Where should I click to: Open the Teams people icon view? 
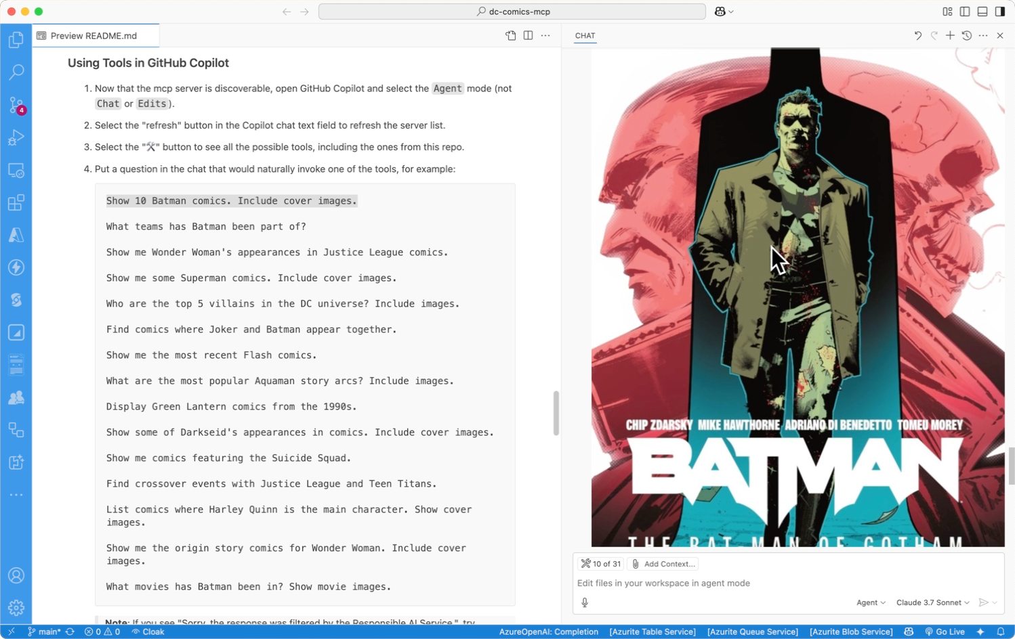pyautogui.click(x=16, y=397)
